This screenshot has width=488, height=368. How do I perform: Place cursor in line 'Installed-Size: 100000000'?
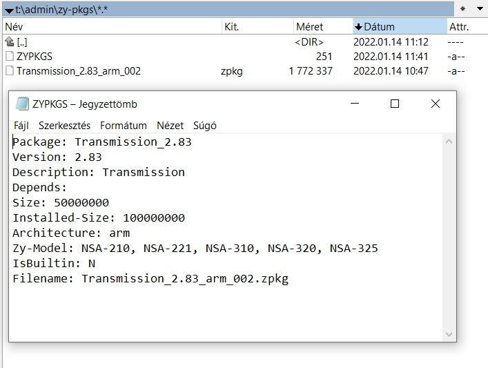click(x=99, y=217)
